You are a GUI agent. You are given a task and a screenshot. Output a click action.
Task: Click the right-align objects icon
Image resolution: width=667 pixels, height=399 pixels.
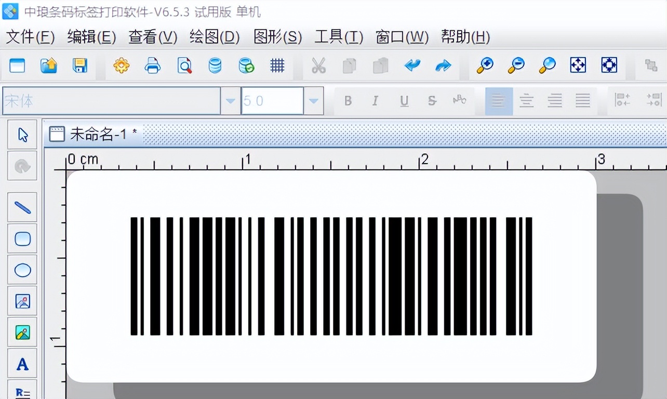(x=654, y=100)
